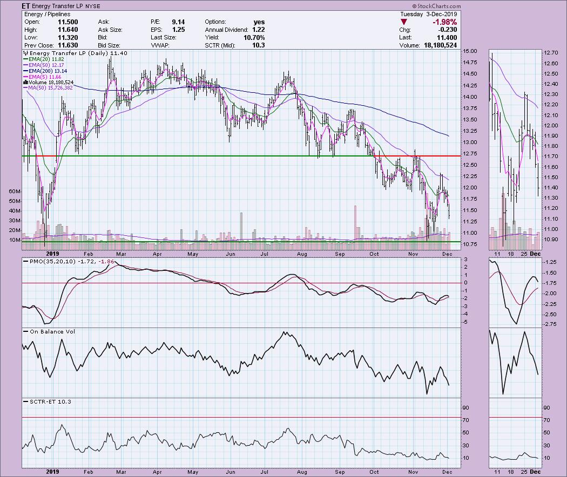Click the NYSE exchange label
This screenshot has width=567, height=477.
[x=93, y=6]
